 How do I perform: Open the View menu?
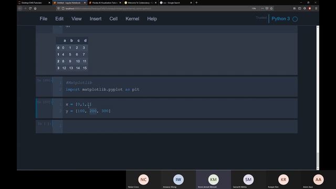[77, 19]
